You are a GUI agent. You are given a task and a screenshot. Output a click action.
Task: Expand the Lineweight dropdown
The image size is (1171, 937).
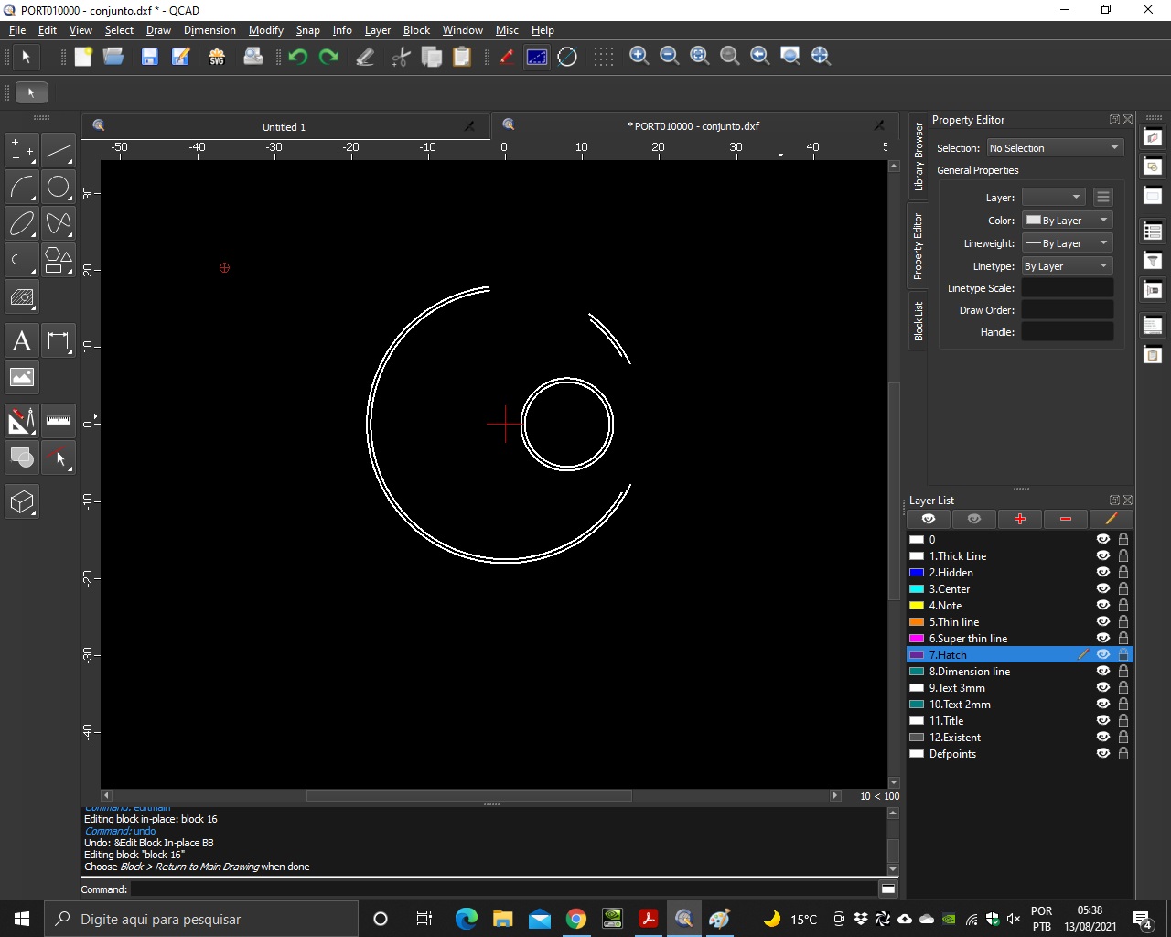click(x=1067, y=243)
